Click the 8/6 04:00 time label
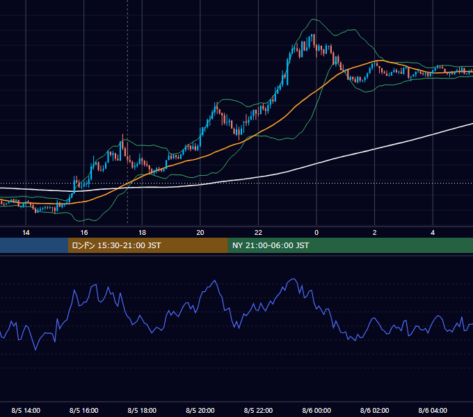The image size is (473, 417). pos(433,410)
